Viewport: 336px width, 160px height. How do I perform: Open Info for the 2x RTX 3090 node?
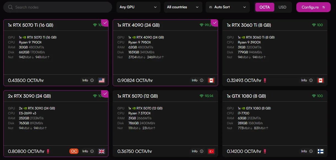pos(88,151)
